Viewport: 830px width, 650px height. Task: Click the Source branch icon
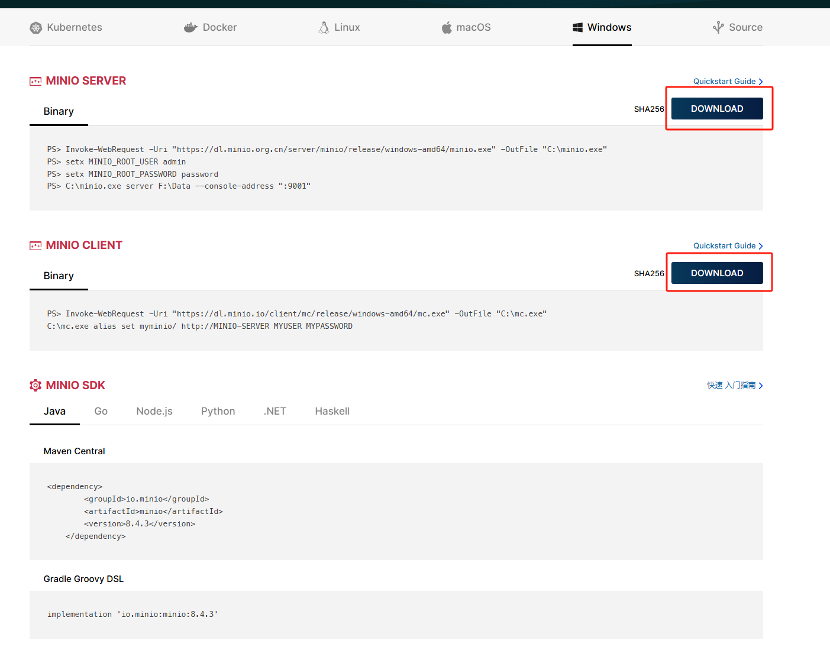718,28
